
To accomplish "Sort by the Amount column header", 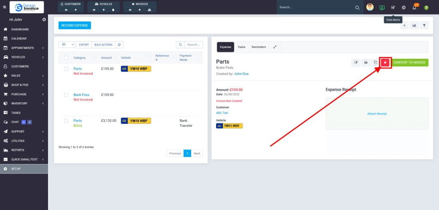I will click(x=106, y=58).
